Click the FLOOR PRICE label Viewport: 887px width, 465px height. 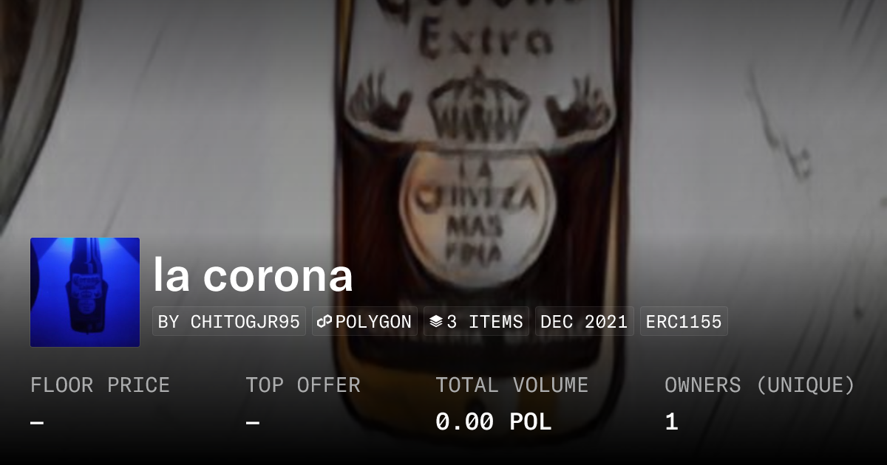(100, 385)
